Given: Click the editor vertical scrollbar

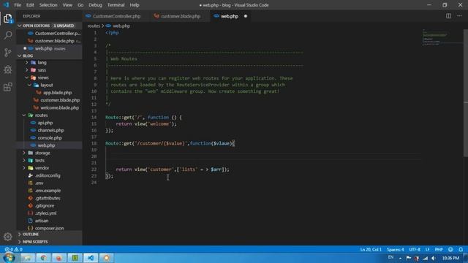Looking at the screenshot, I should click(466, 93).
